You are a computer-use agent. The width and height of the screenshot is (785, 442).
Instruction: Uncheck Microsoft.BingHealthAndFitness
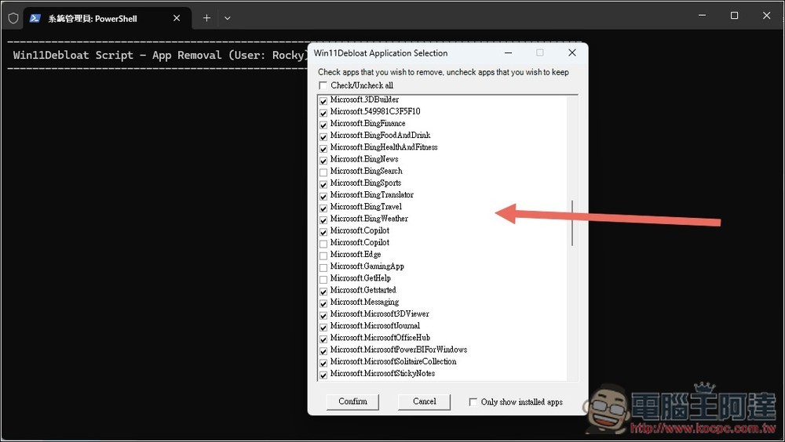323,148
